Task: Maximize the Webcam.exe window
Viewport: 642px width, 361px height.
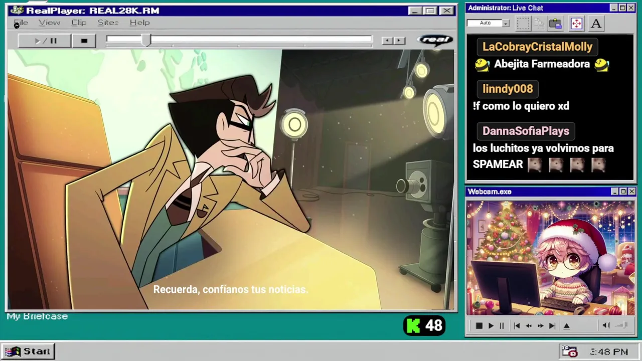Action: (623, 192)
